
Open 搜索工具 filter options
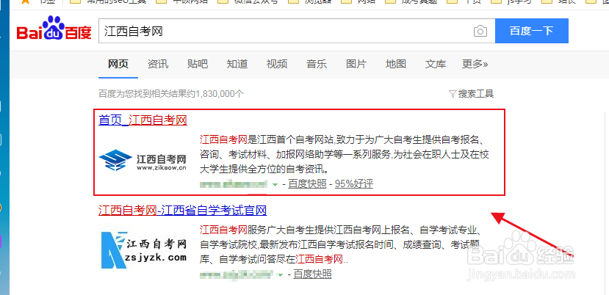[x=471, y=93]
